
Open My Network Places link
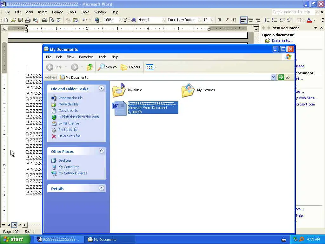73,173
